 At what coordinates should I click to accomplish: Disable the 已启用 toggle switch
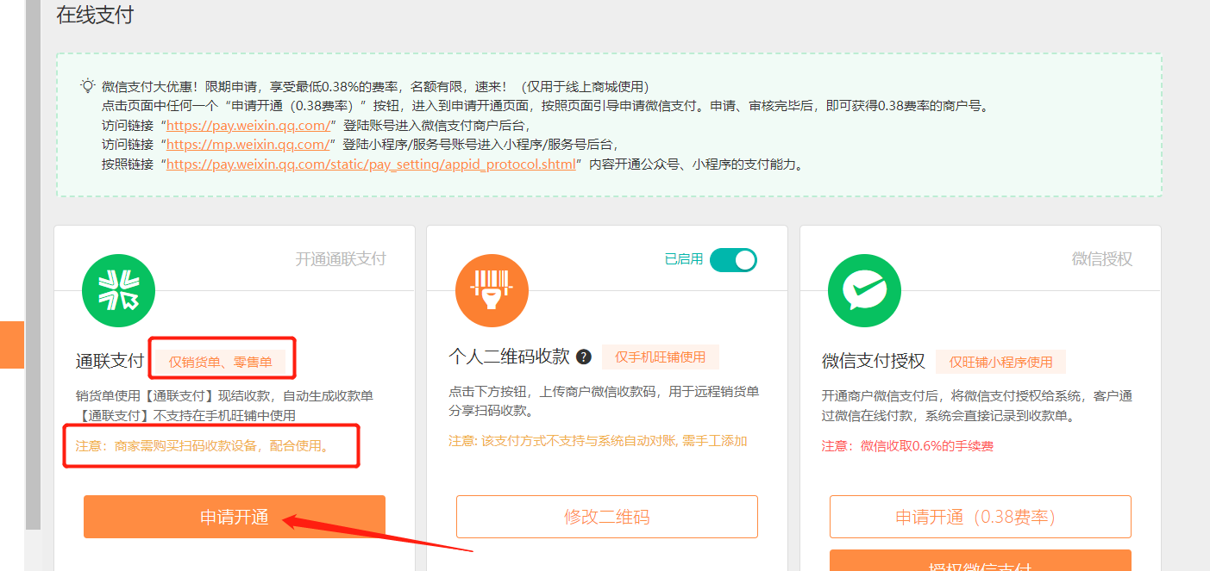click(x=733, y=259)
